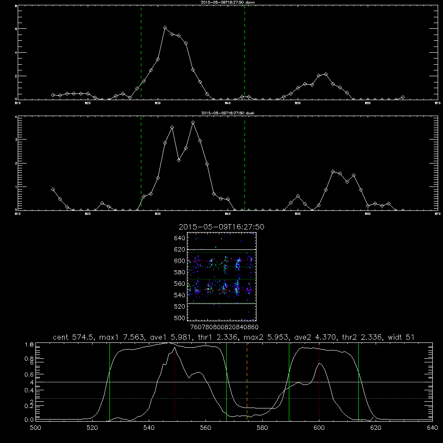Click the horizontal solid white threshold line in bottom plot
Image resolution: width=443 pixels, height=443 pixels.
tap(234, 382)
